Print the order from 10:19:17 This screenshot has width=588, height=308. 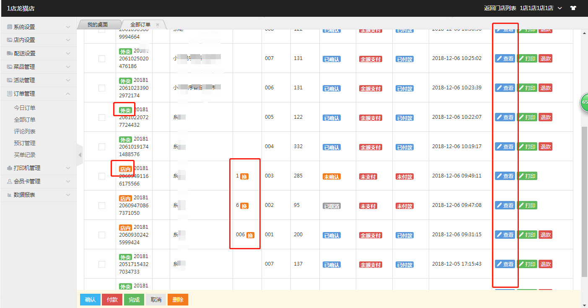527,147
